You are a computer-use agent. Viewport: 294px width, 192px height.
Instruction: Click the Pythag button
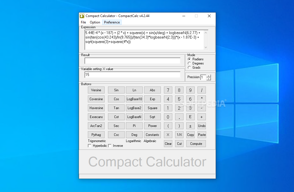[96, 135]
